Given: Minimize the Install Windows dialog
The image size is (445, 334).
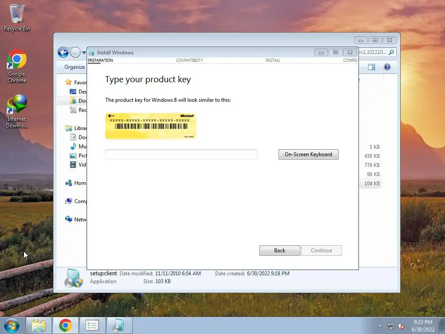Looking at the screenshot, I should tap(321, 53).
